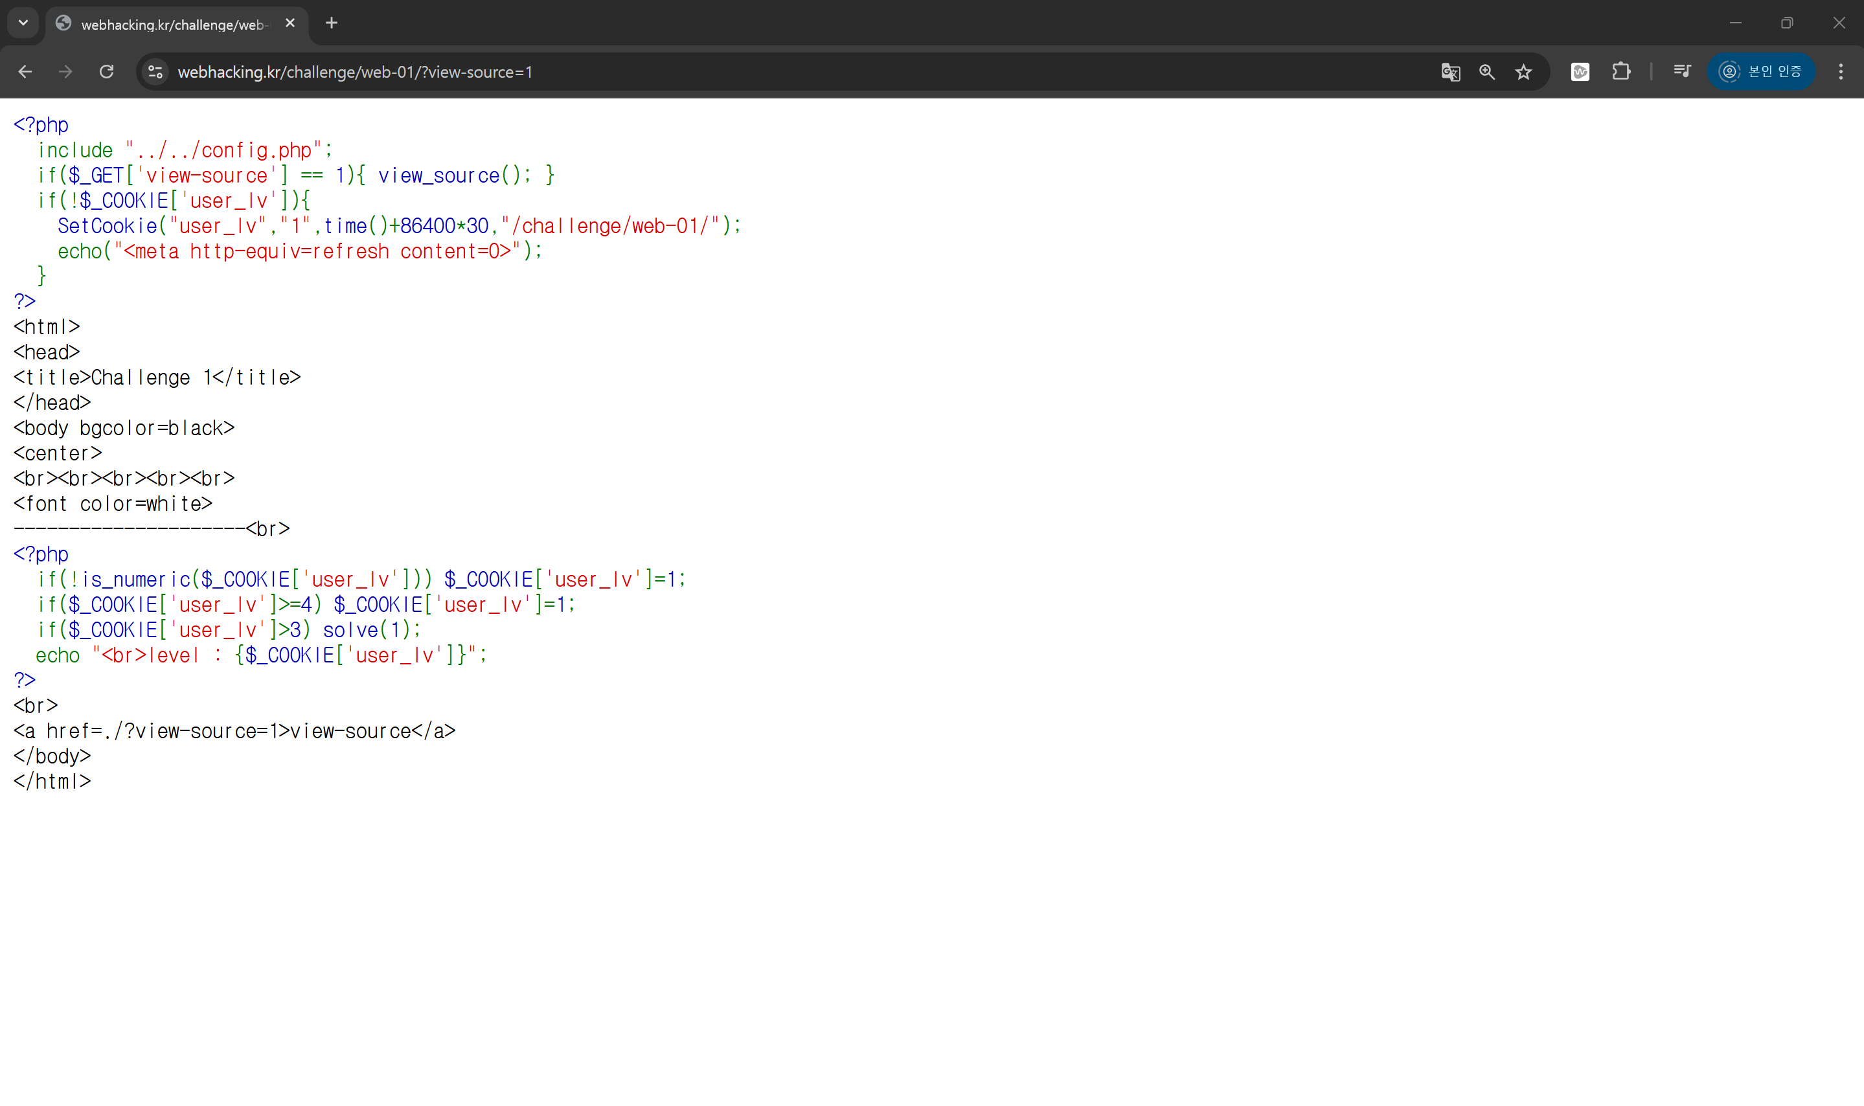Click the SetCookie("user_lv" line

(400, 226)
